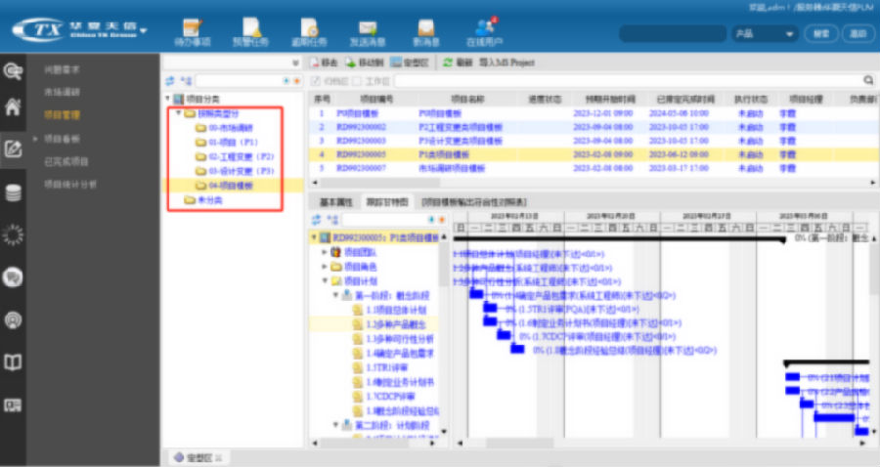The height and width of the screenshot is (467, 880).
Task: Select 项目统计分析 in the left menu
Action: [x=70, y=185]
